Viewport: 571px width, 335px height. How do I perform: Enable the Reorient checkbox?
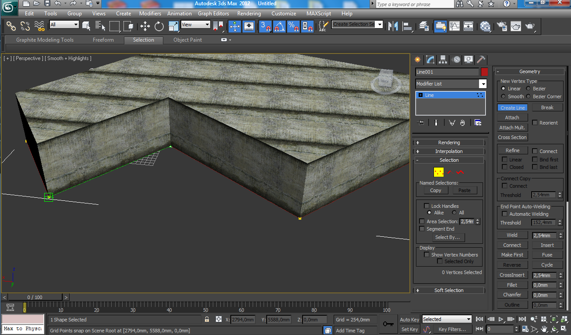coord(535,123)
